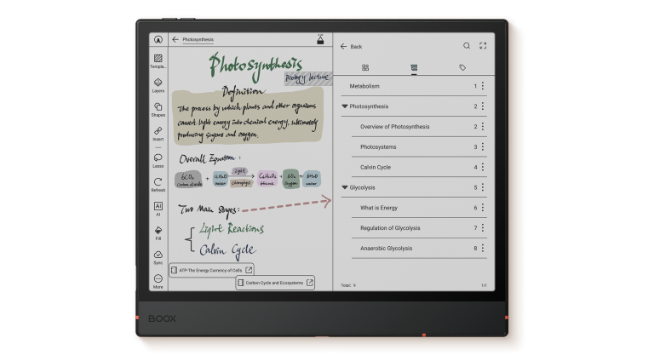
Task: Click the search magnifier in right panel
Action: [x=467, y=46]
